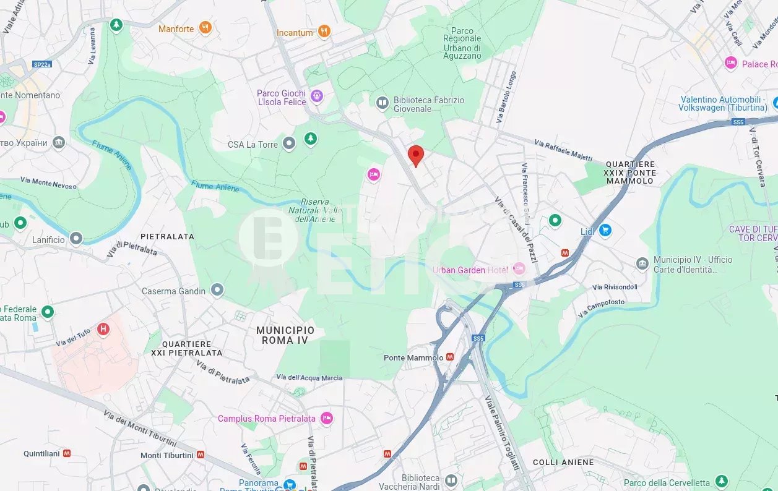Select the Caserma Gandin marker icon

(217, 289)
